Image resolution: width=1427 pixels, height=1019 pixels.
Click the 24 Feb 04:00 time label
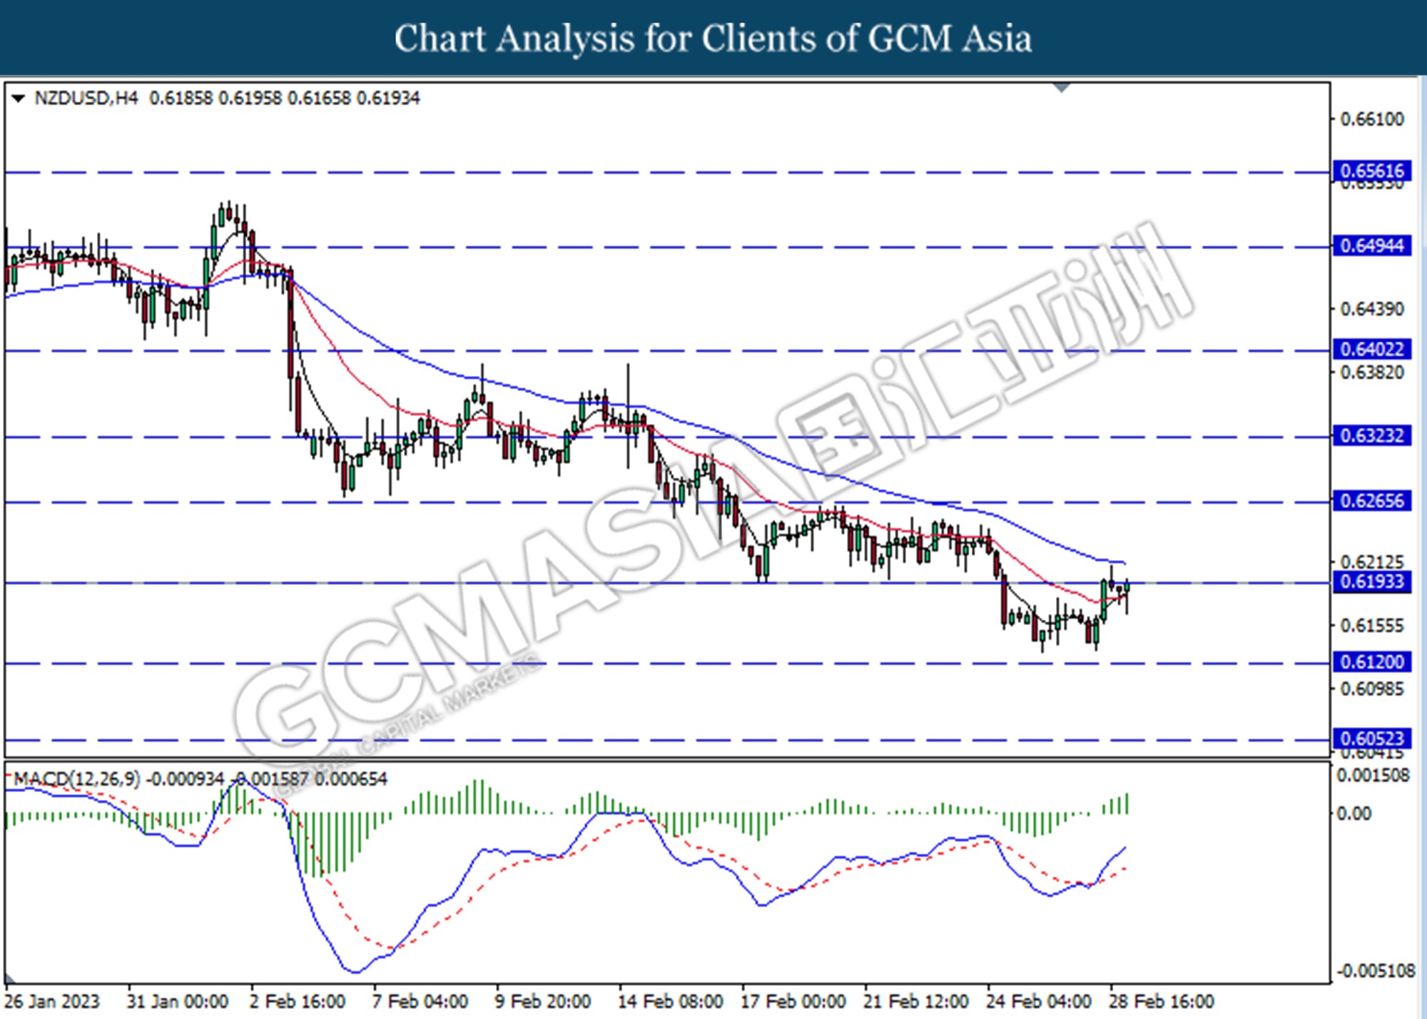coord(1038,1002)
